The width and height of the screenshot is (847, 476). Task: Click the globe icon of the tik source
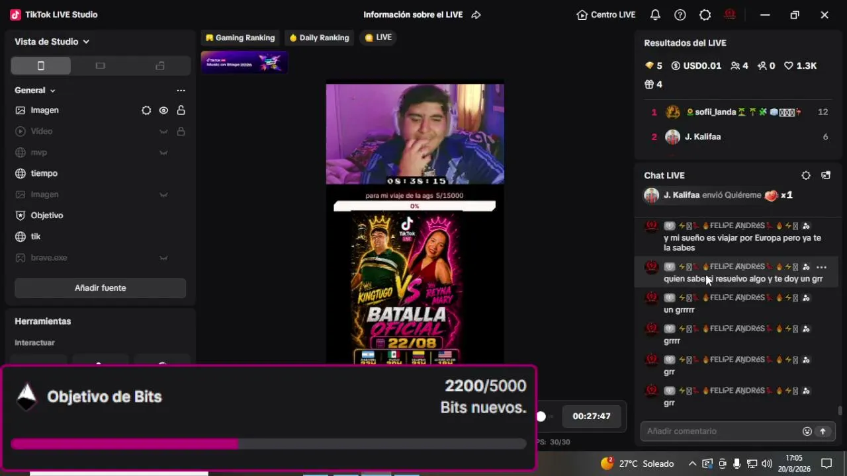[x=21, y=237]
